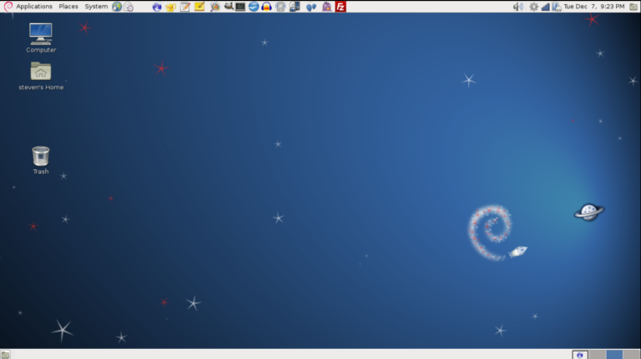Viewport: 641px width, 359px height.
Task: Open the yellow sticky notes icon
Action: click(199, 7)
